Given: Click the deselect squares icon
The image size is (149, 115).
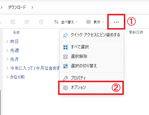Looking at the screenshot, I should pos(65,57).
